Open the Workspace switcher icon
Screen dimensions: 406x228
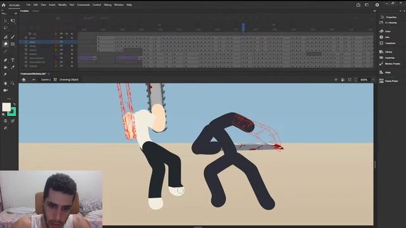click(x=367, y=4)
